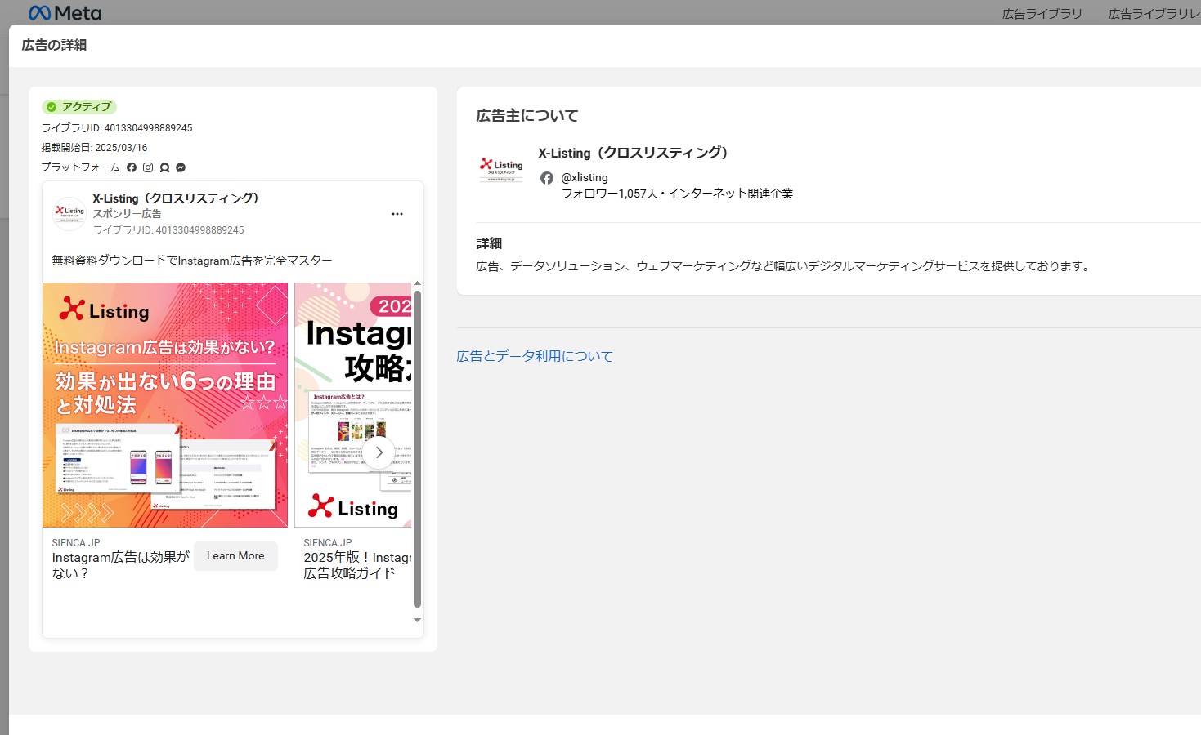Click the X-Listing avatar in ad card

click(x=69, y=213)
